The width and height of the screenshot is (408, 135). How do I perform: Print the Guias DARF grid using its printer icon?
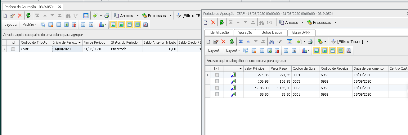[x=310, y=41]
